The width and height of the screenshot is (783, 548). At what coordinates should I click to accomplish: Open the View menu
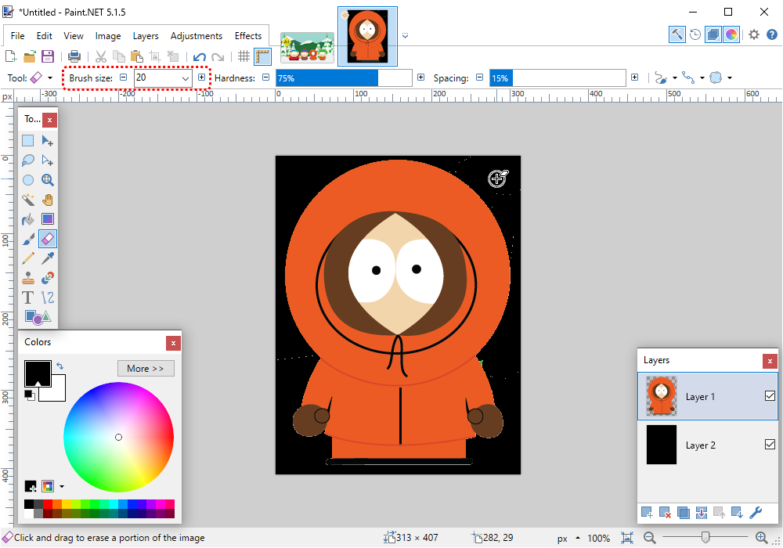click(74, 36)
